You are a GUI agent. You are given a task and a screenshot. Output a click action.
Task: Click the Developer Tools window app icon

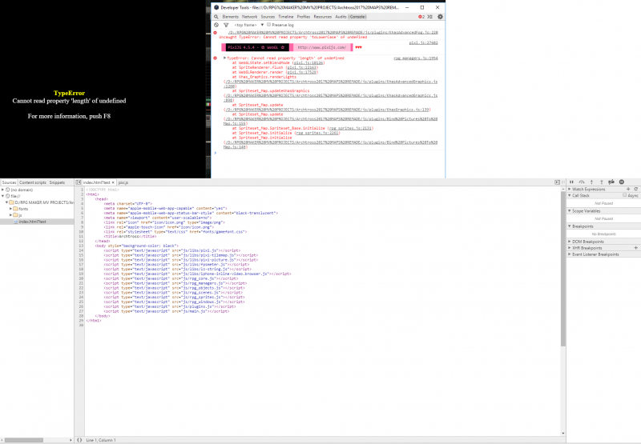(216, 7)
